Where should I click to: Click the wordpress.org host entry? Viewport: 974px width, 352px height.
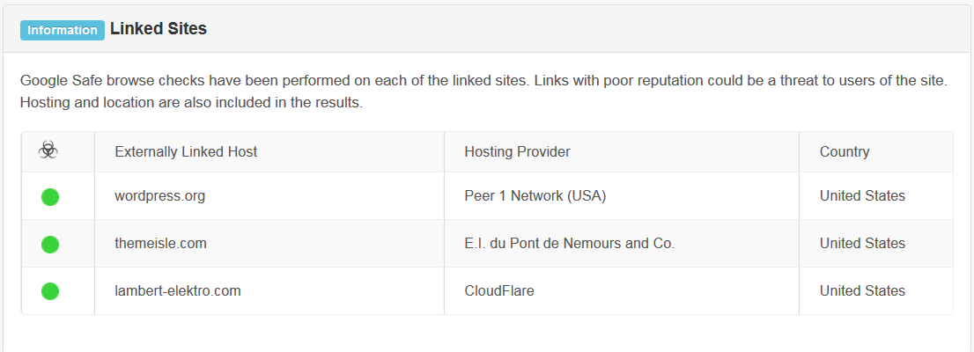159,196
